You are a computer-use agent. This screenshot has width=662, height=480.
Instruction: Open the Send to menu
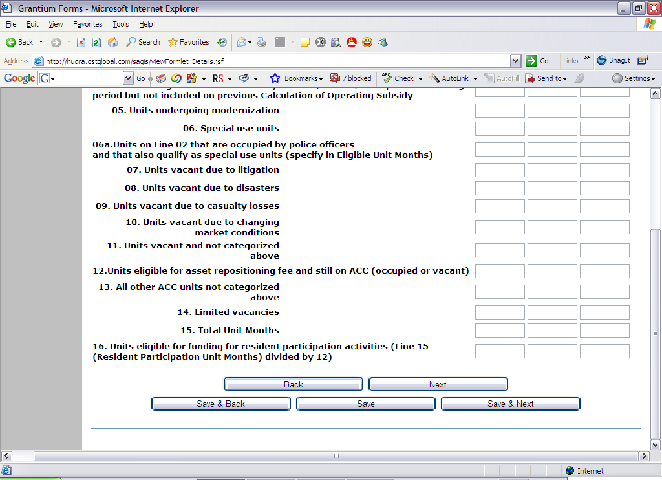(x=546, y=78)
